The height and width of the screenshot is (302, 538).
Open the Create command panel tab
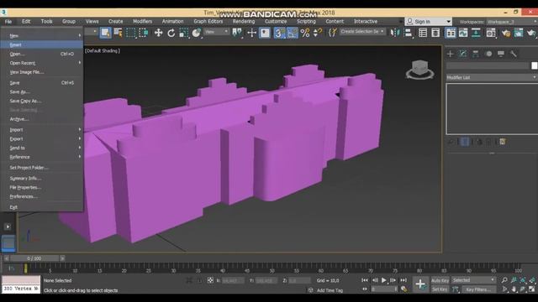click(451, 54)
